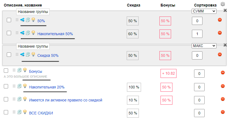The height and width of the screenshot is (119, 229).
Task: Tick the checkbox for the 50% rule
Action: click(9, 20)
